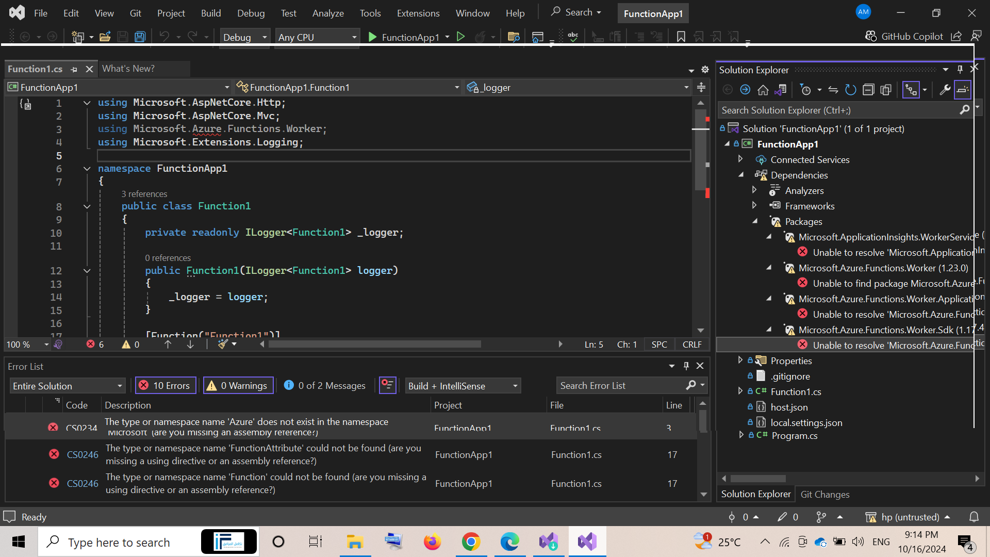990x557 pixels.
Task: Click Pending Changes Filter clock icon
Action: coord(805,90)
